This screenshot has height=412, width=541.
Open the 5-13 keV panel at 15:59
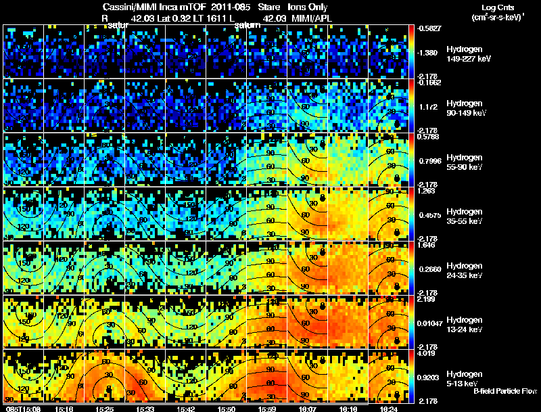267,376
